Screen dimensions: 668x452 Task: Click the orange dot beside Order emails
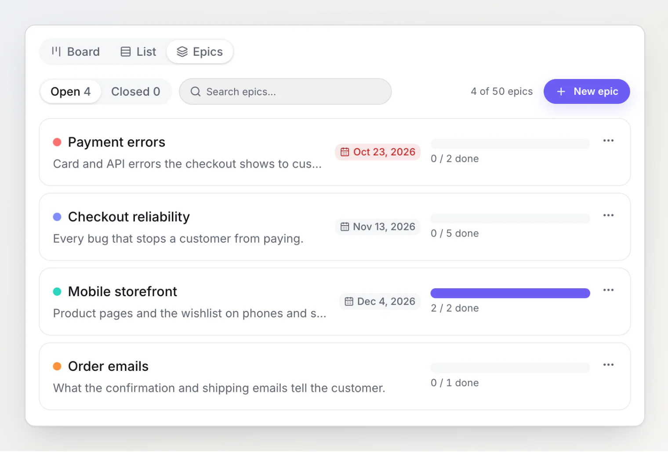point(57,366)
